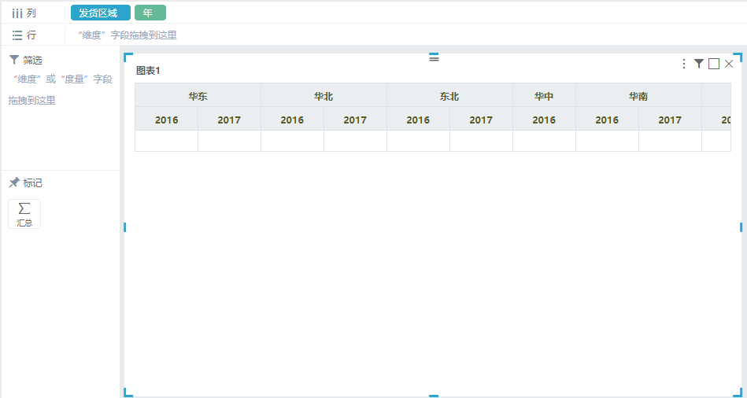Click the rows shelf drop placeholder
The height and width of the screenshot is (398, 747).
click(x=128, y=35)
